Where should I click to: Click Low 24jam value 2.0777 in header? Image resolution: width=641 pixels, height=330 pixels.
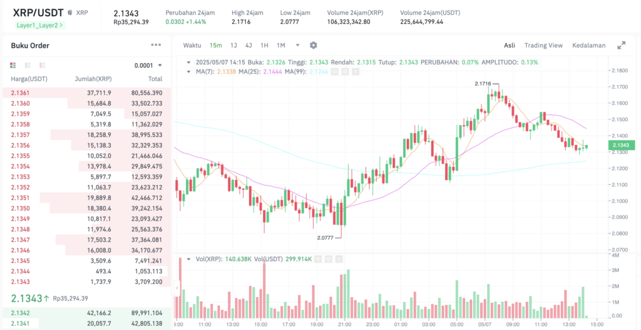pos(289,22)
